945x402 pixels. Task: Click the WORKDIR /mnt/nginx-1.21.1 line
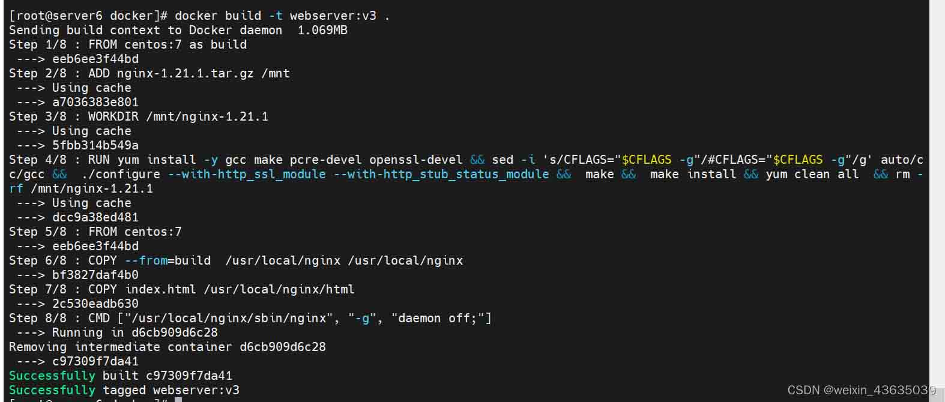(139, 116)
